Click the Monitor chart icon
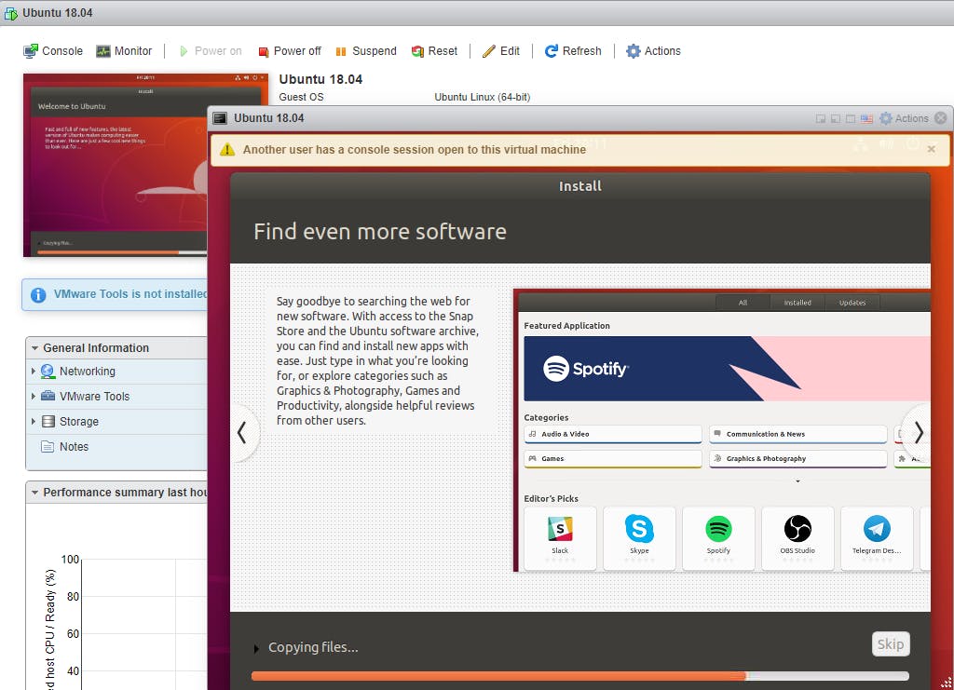This screenshot has width=954, height=690. [102, 51]
